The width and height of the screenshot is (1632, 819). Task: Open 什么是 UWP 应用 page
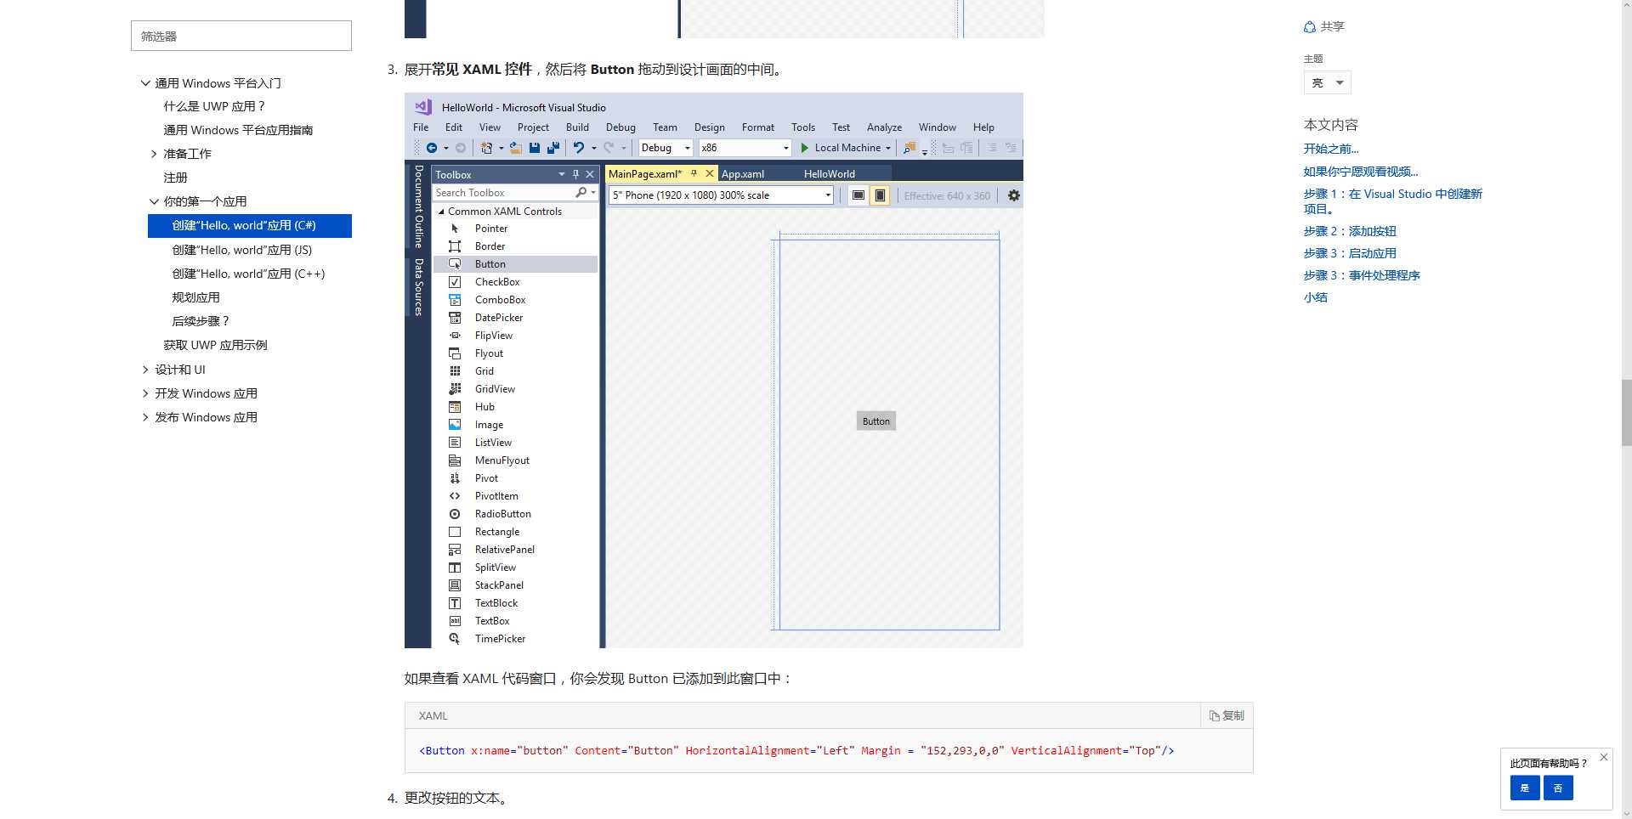(214, 106)
